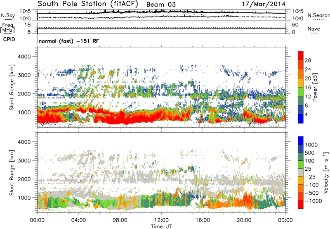The width and height of the screenshot is (330, 229).
Task: Click the "-1000" velocity colorbar label
Action: 313,201
